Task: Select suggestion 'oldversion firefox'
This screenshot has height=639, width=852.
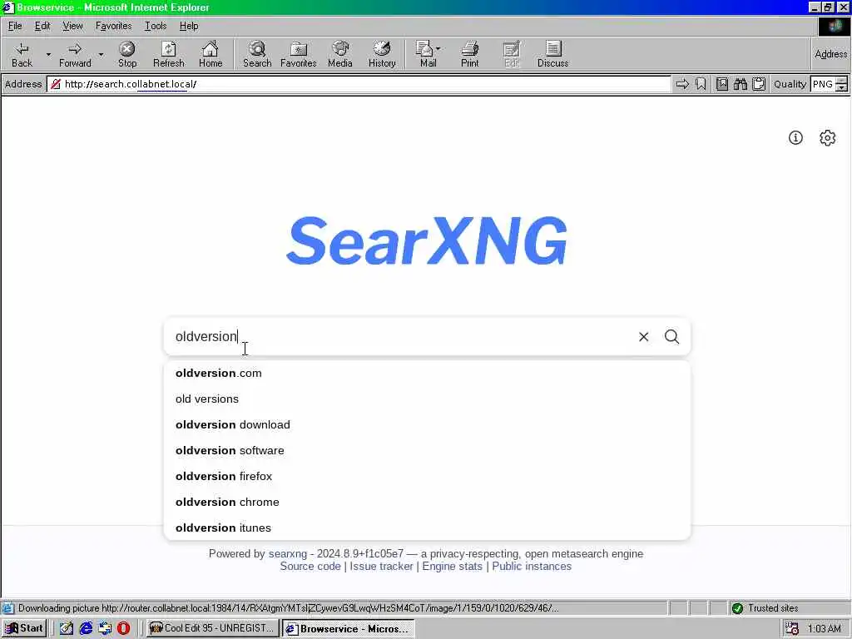Action: [427, 477]
